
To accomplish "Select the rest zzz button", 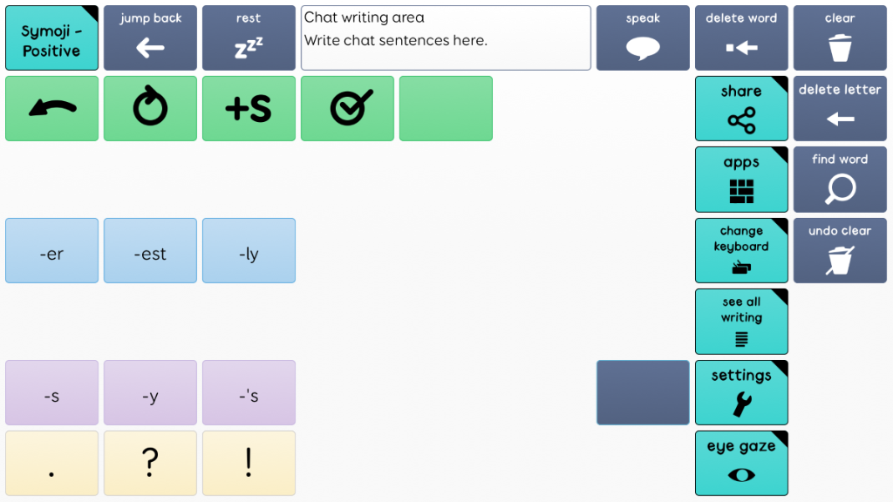I will [x=249, y=38].
